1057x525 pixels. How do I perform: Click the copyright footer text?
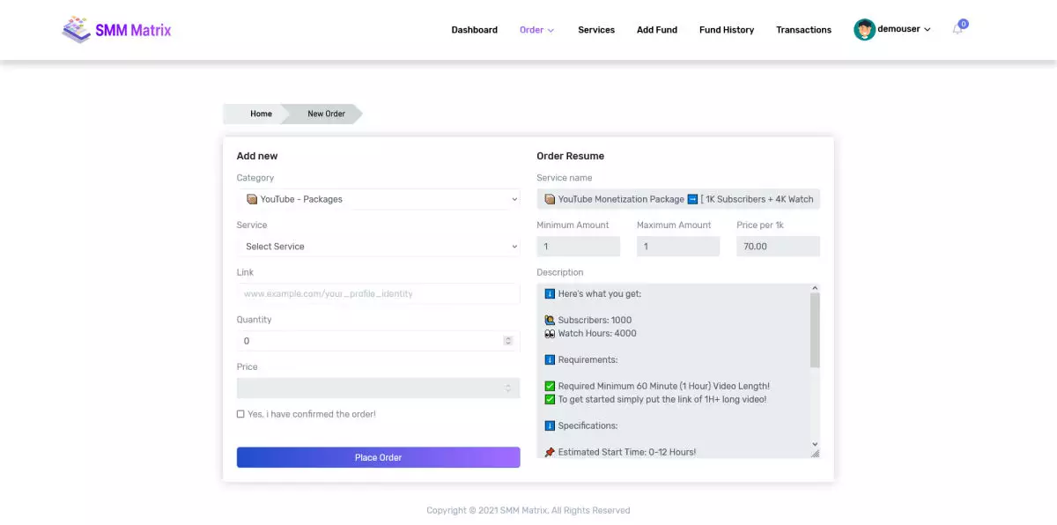[528, 510]
